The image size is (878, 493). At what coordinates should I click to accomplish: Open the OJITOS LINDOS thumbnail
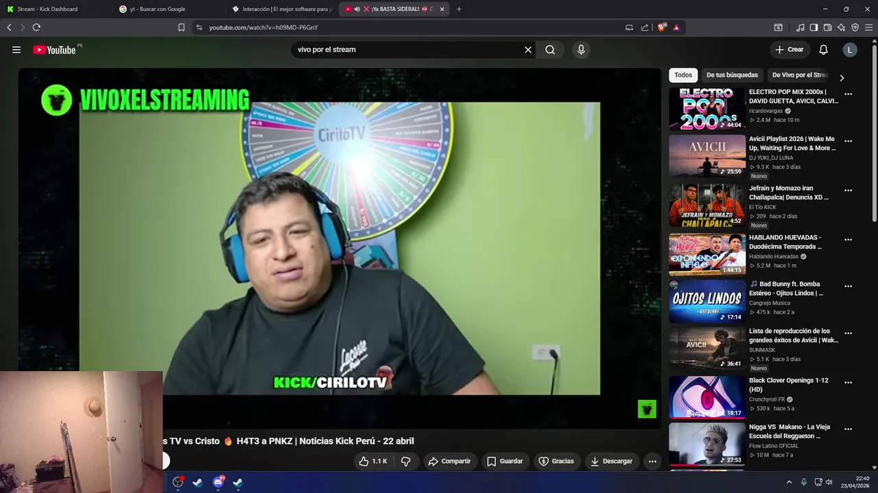click(x=707, y=301)
